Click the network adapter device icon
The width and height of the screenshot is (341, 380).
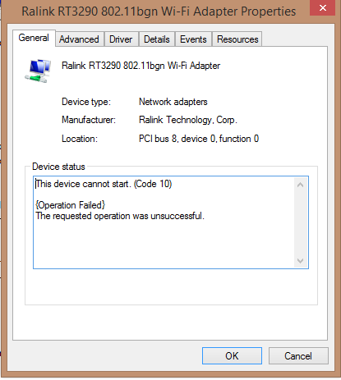point(38,71)
